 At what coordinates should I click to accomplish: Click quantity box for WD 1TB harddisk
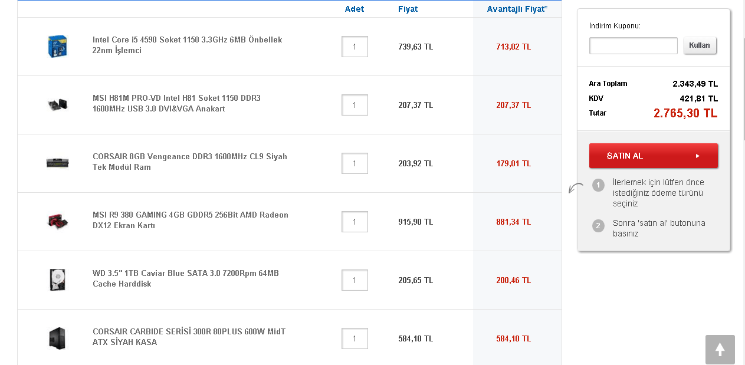(x=355, y=280)
